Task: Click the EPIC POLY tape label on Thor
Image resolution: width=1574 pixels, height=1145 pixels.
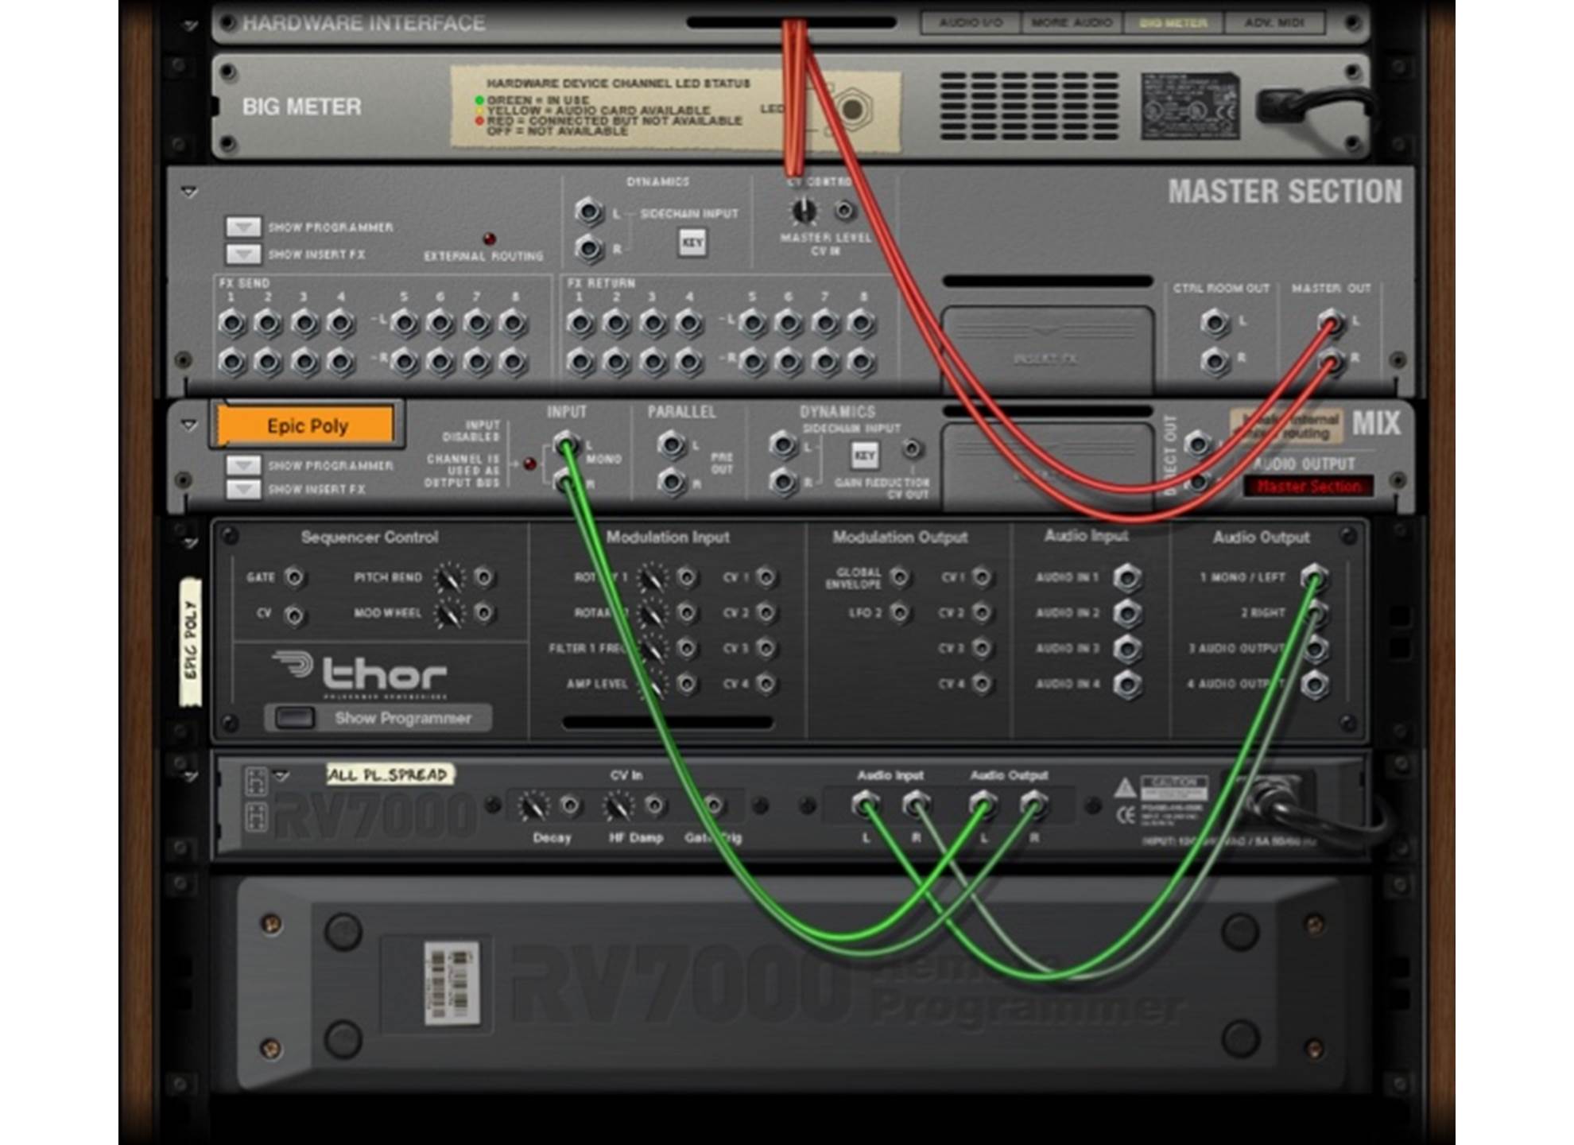Action: click(x=190, y=641)
